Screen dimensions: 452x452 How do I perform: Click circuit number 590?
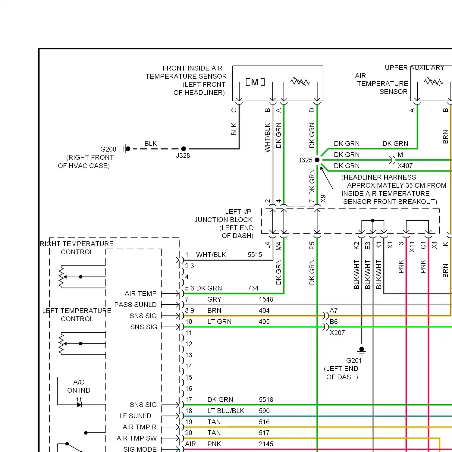[x=264, y=411]
